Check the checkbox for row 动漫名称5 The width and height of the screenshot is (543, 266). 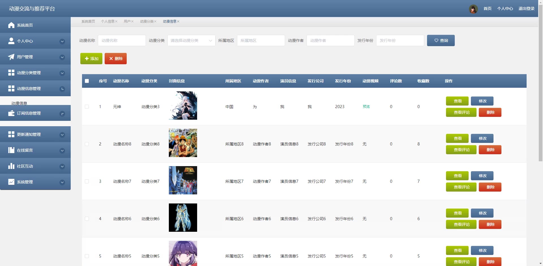point(87,256)
